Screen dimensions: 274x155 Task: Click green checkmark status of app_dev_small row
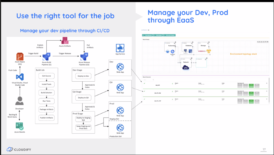[144, 99]
